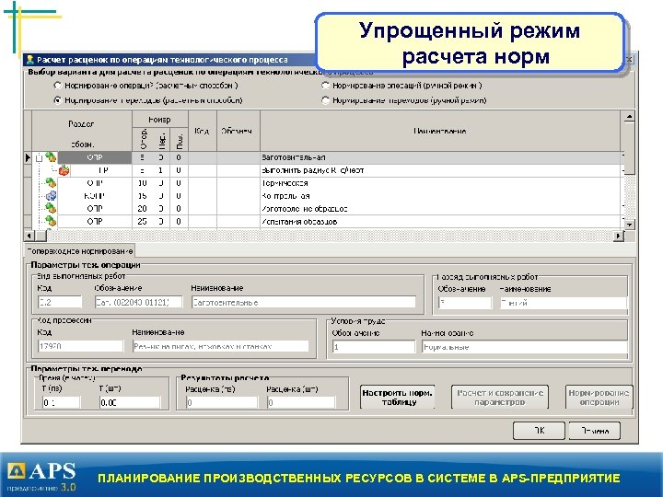Select the КОПР section cell
Screen dimensions: 663x497
pyautogui.click(x=95, y=196)
